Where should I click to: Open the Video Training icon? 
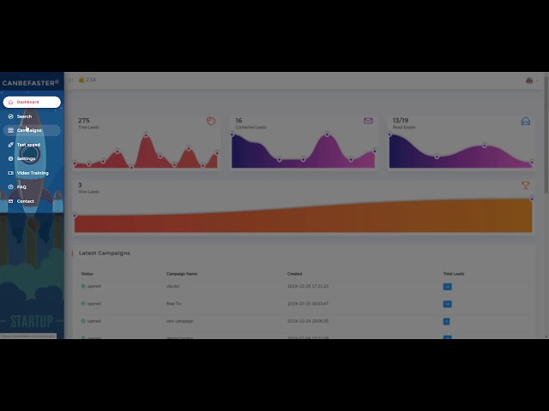[11, 173]
